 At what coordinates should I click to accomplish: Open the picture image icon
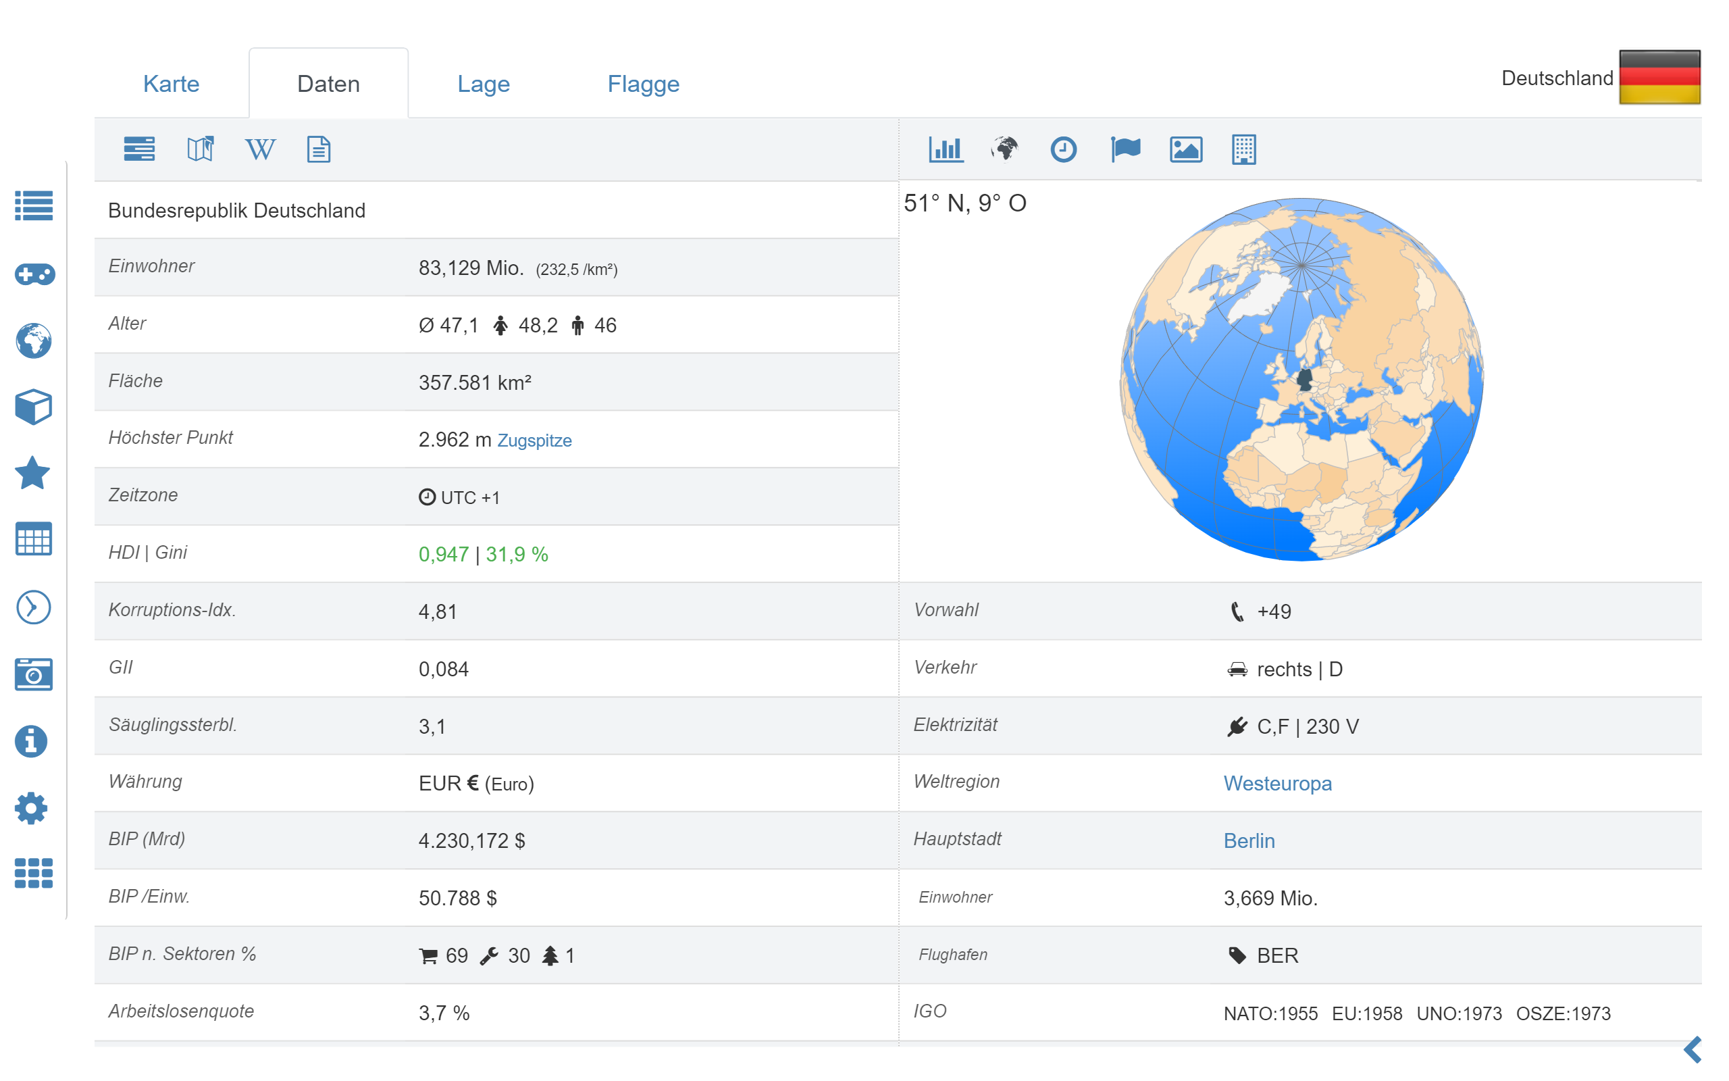1185,149
